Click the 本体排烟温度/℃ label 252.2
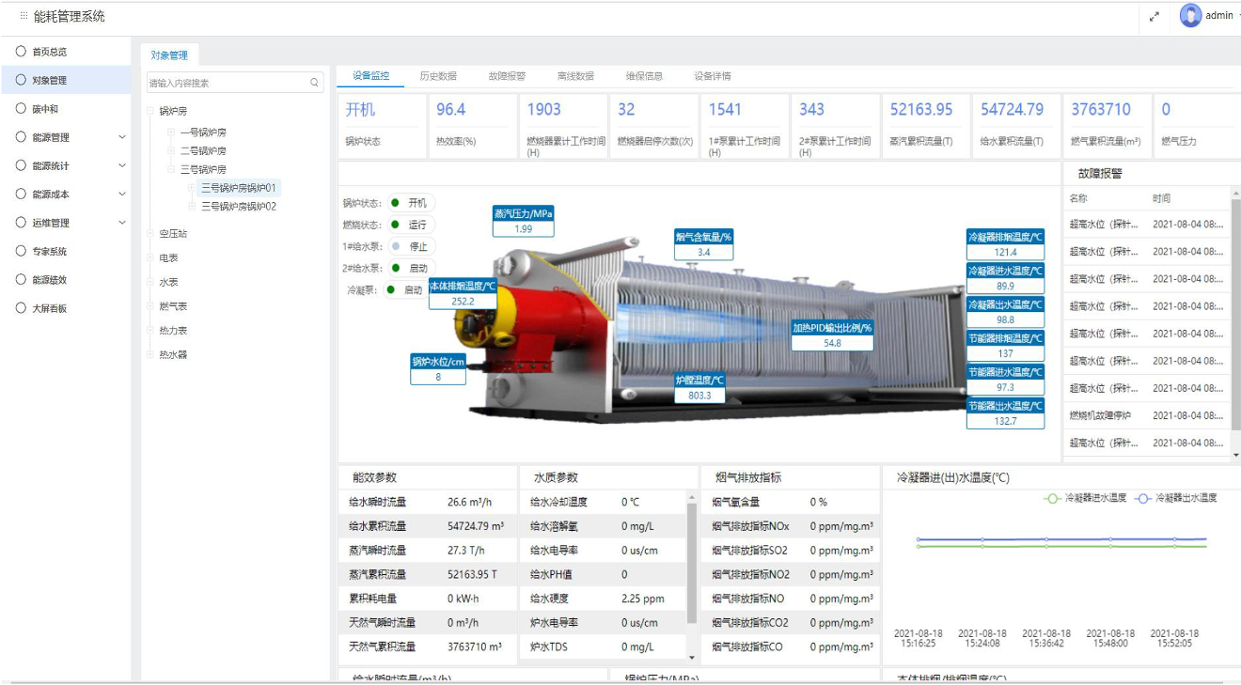Screen dimensions: 1241x685 point(463,293)
